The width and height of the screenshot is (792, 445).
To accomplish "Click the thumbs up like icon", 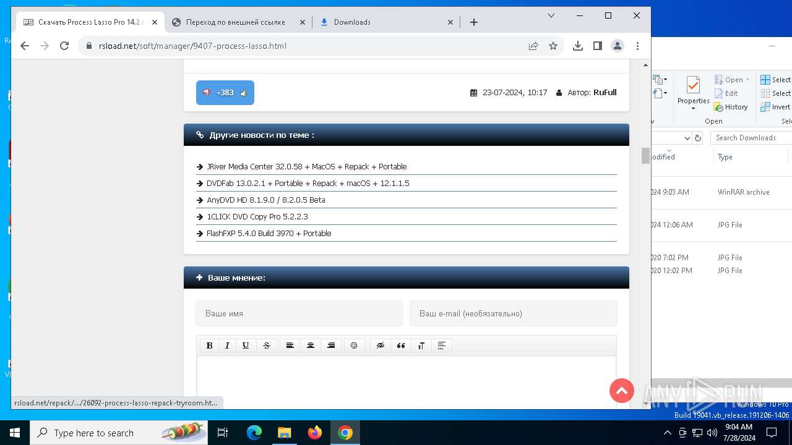I will (x=244, y=93).
